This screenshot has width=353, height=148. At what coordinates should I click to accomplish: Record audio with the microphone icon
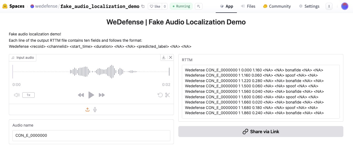click(95, 110)
